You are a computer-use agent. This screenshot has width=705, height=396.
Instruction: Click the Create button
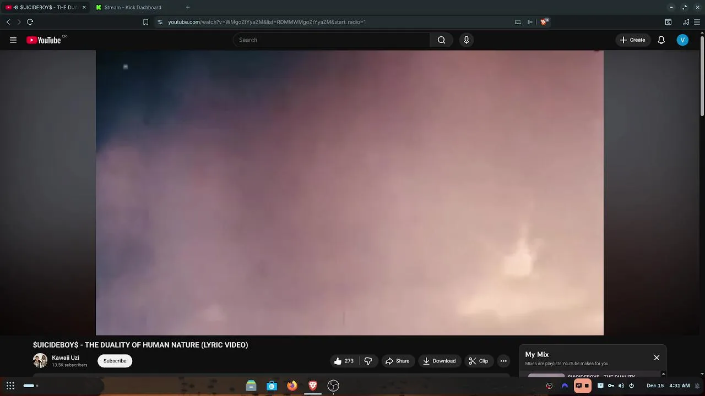(x=632, y=40)
